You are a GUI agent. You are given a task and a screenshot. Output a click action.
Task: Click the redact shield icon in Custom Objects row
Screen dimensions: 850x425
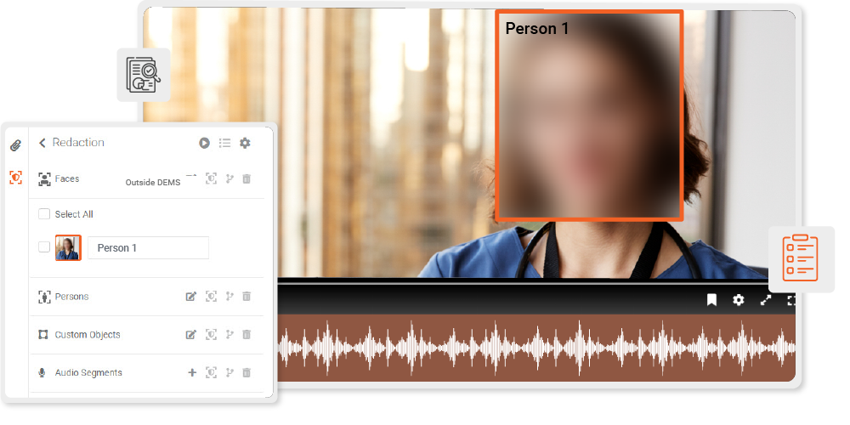212,334
